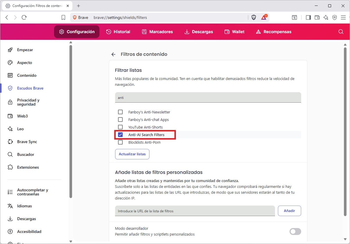Open Brave Shields via lion icon
Image resolution: width=350 pixels, height=244 pixels.
pyautogui.click(x=253, y=17)
